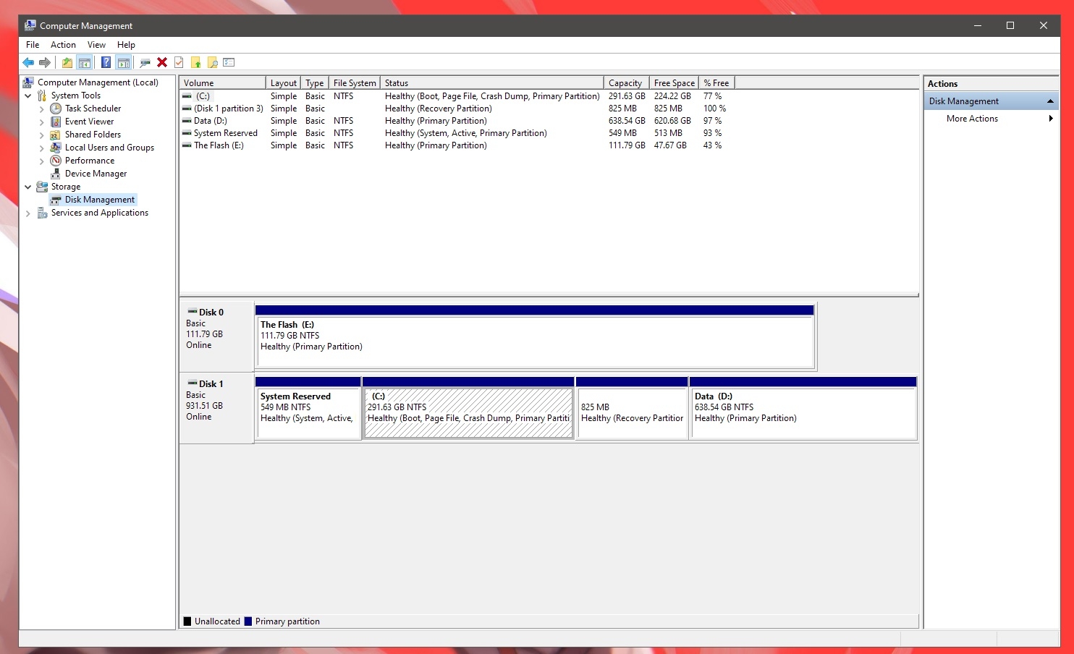Click the checklist icon at toolbar's far right

(228, 62)
